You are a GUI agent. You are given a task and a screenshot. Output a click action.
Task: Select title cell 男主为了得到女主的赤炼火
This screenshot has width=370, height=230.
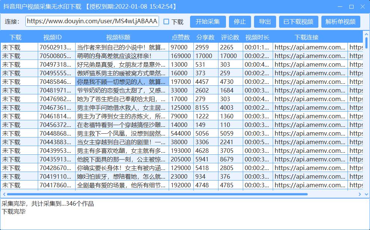[122, 116]
